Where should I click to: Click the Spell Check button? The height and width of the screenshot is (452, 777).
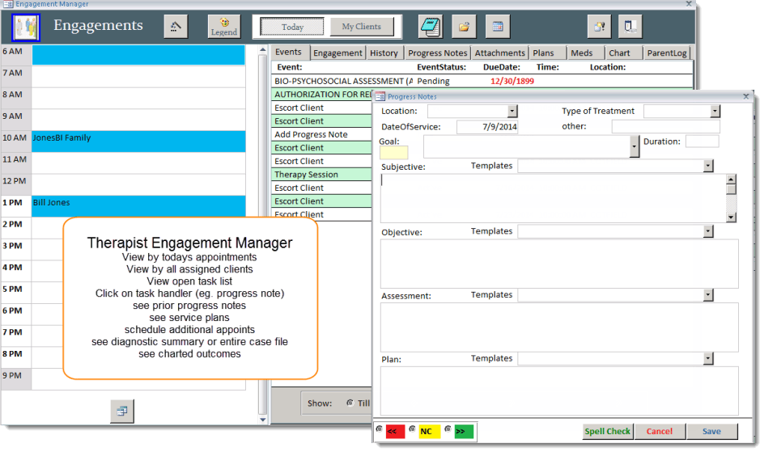click(608, 431)
